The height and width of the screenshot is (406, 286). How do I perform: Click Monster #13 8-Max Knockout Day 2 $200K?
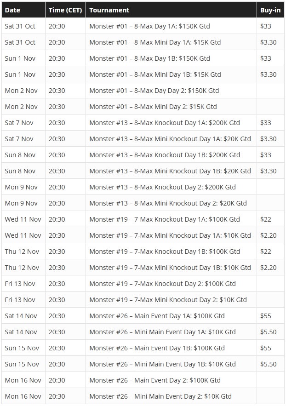click(162, 187)
